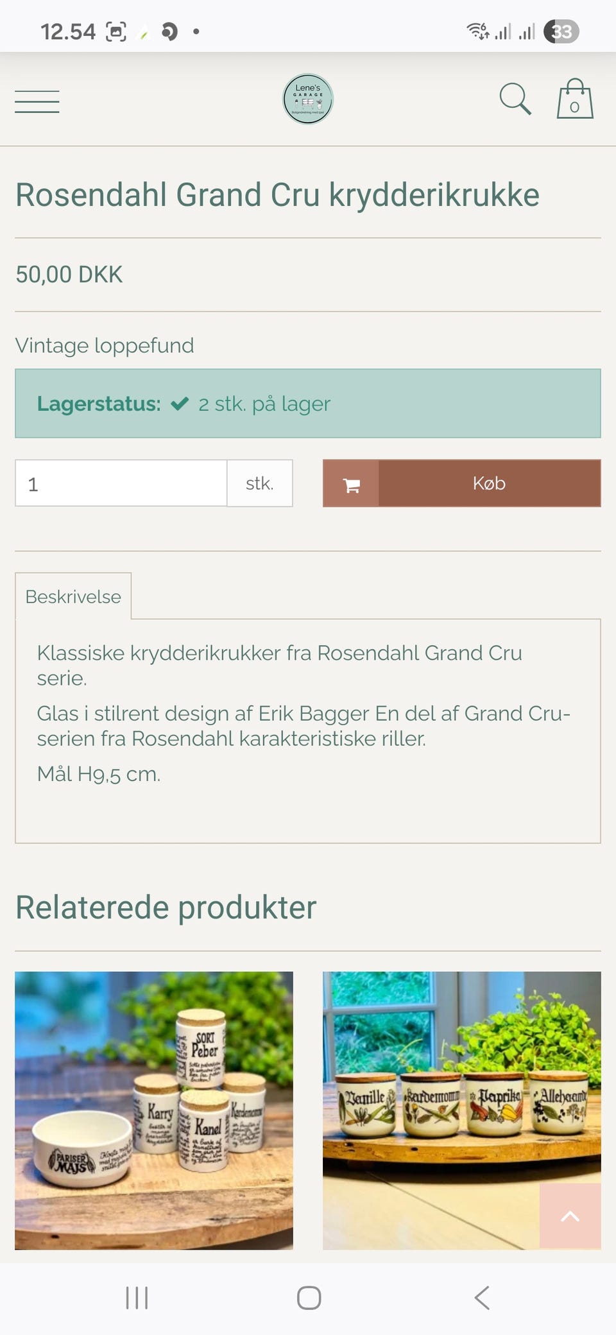Image resolution: width=616 pixels, height=1335 pixels.
Task: Open recent apps from the navigation bar
Action: point(136,1296)
